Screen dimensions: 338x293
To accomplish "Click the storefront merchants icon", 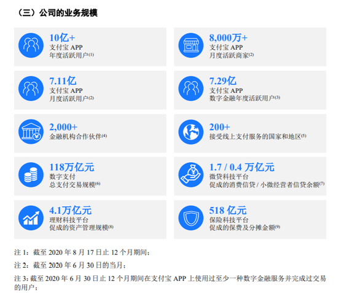I will [x=191, y=45].
